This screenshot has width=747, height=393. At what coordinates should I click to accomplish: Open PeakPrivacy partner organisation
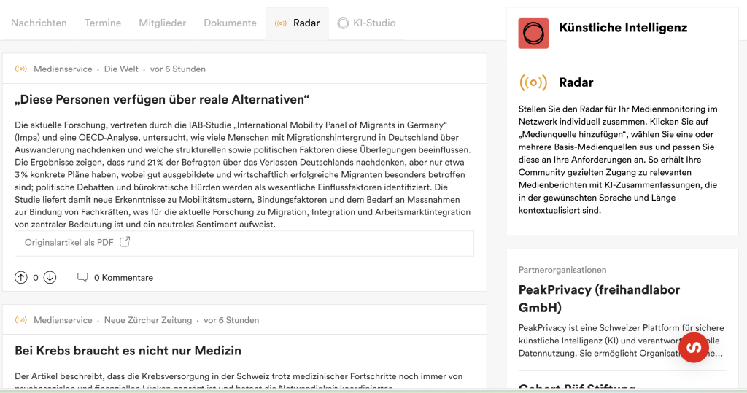coord(599,297)
